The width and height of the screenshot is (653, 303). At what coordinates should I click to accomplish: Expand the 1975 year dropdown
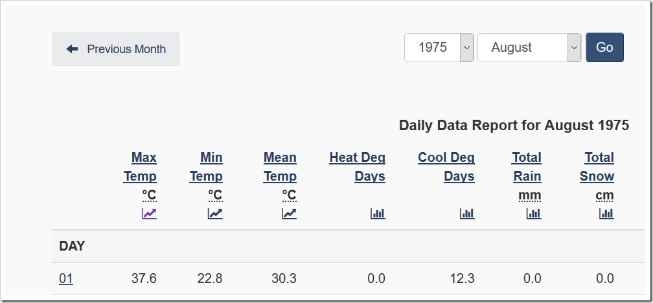(x=439, y=47)
